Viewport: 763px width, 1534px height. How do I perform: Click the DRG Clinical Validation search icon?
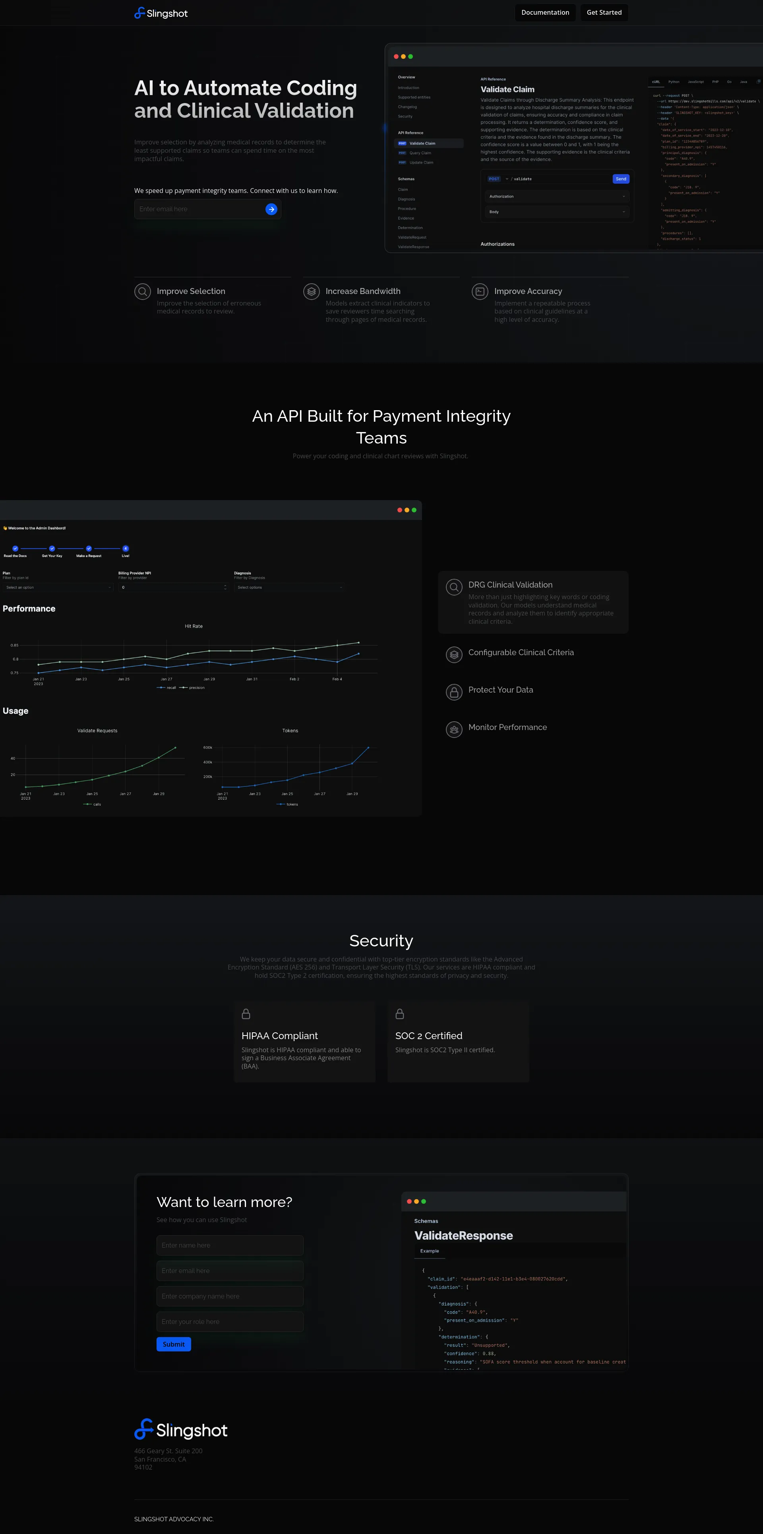pos(454,587)
